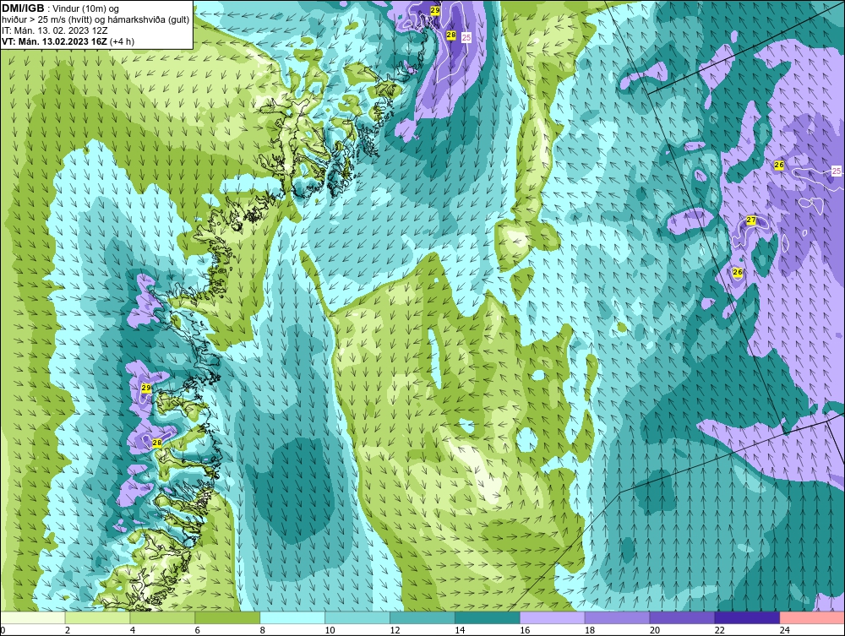
Task: Click the legend scale value 24
Action: tap(785, 630)
